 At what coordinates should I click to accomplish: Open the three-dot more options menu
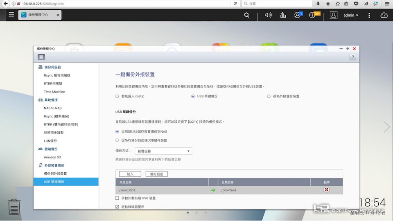point(369,15)
